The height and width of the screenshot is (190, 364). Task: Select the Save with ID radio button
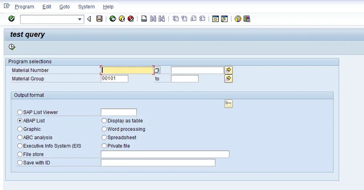pyautogui.click(x=20, y=163)
